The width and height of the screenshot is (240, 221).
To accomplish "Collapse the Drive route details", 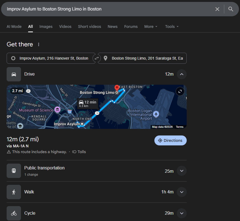I will tap(181, 74).
